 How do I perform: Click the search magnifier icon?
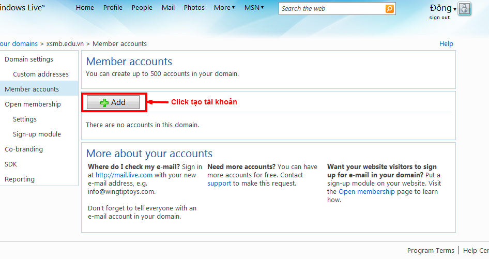(389, 8)
